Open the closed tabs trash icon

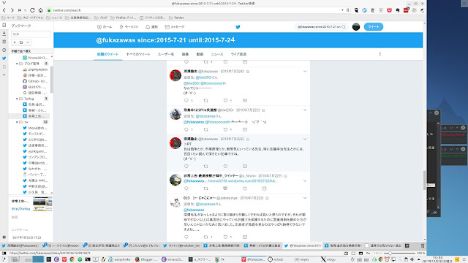(x=423, y=245)
